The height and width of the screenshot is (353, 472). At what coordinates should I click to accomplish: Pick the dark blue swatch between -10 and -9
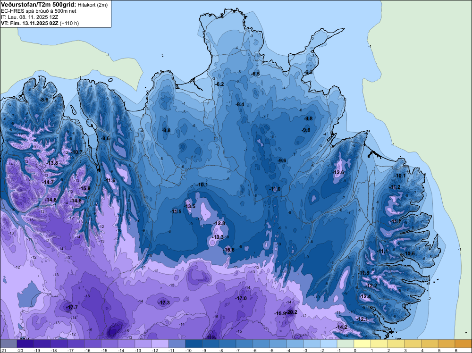[x=194, y=344]
